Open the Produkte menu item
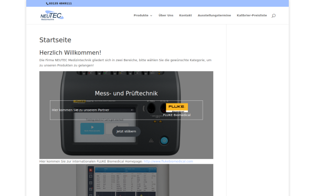Image resolution: width=315 pixels, height=196 pixels. coord(141,15)
